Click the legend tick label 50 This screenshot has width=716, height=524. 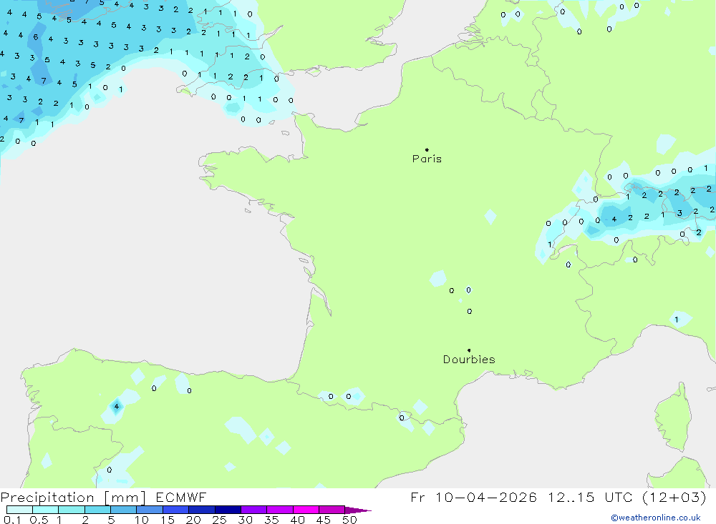tap(349, 520)
